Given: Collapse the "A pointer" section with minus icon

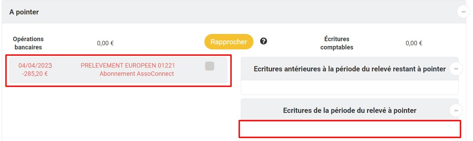Looking at the screenshot, I should [463, 12].
